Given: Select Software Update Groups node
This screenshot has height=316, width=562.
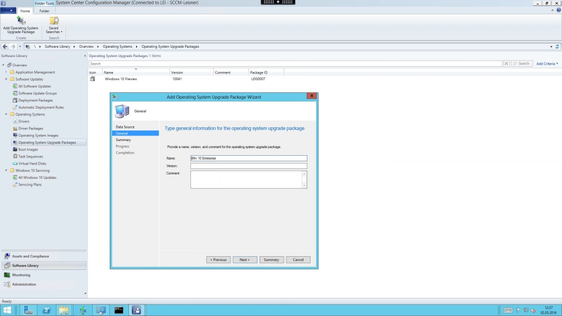Looking at the screenshot, I should point(37,93).
